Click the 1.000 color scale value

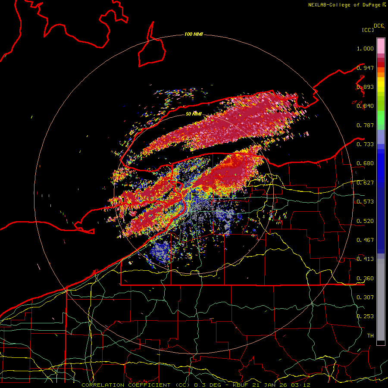[365, 48]
